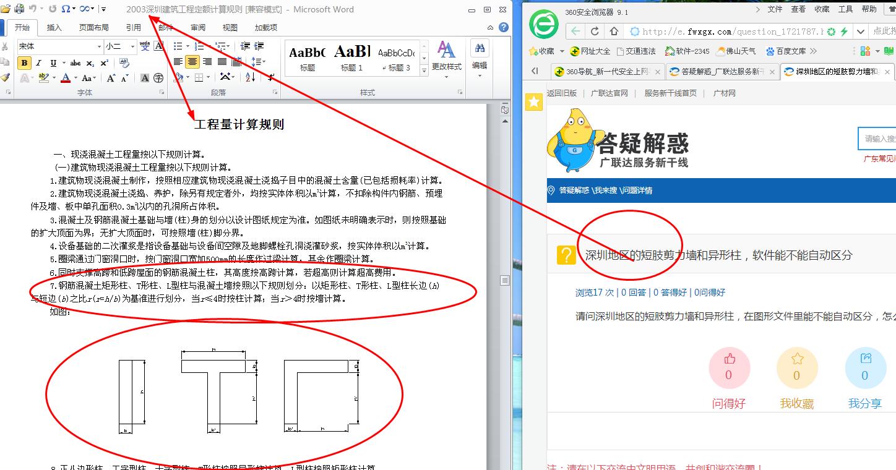Open the font color dropdown arrow

pos(75,78)
